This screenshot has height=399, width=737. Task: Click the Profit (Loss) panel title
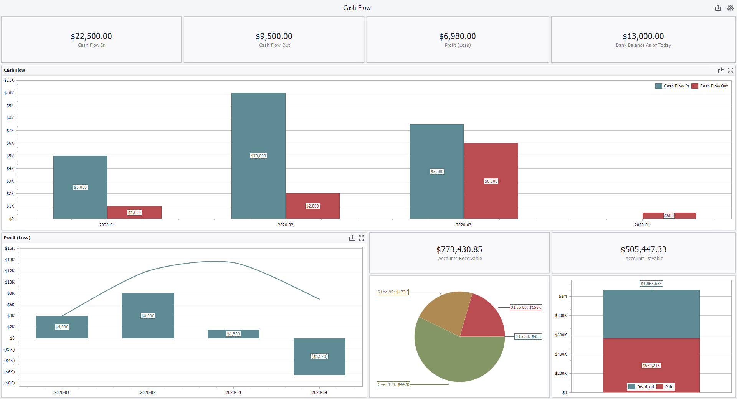tap(17, 238)
